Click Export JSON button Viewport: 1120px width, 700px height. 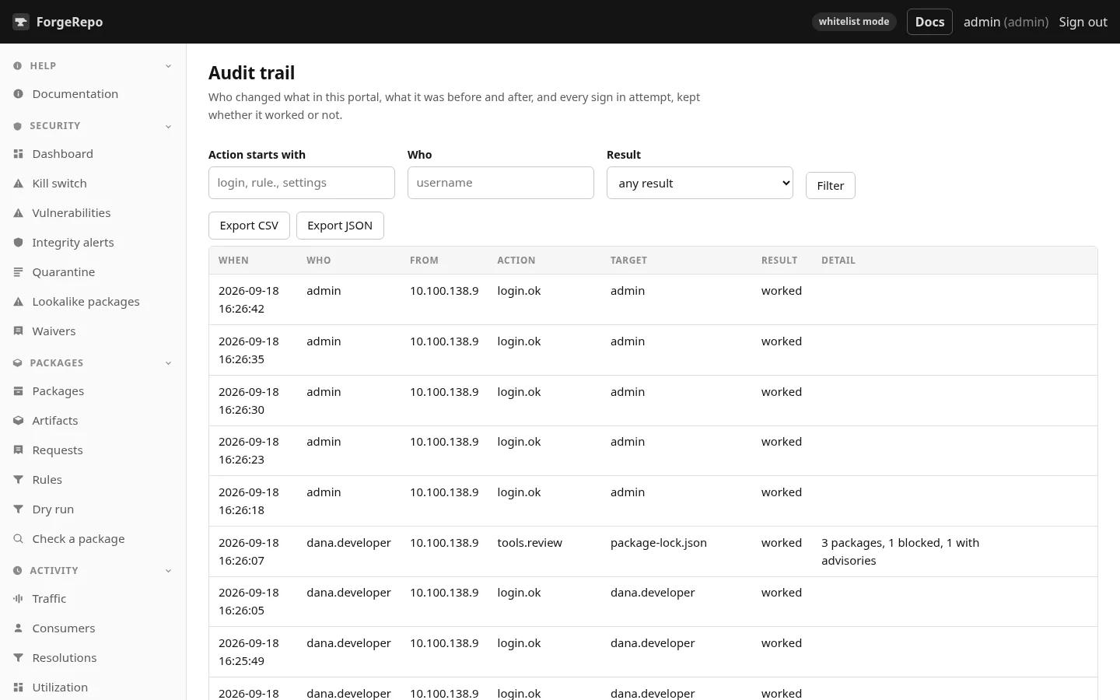pos(340,226)
